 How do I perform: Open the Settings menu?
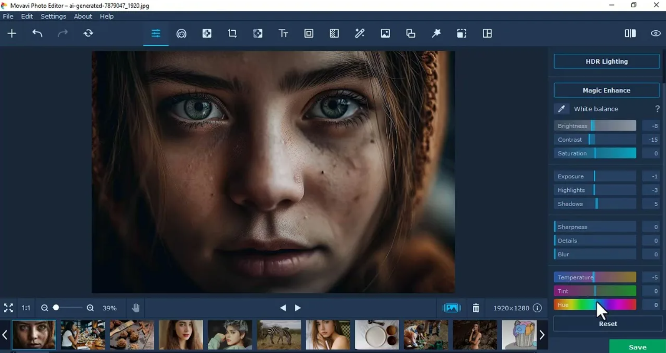(x=53, y=16)
